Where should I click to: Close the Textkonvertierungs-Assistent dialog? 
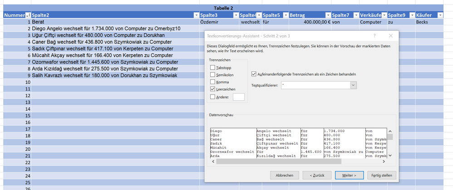391,36
